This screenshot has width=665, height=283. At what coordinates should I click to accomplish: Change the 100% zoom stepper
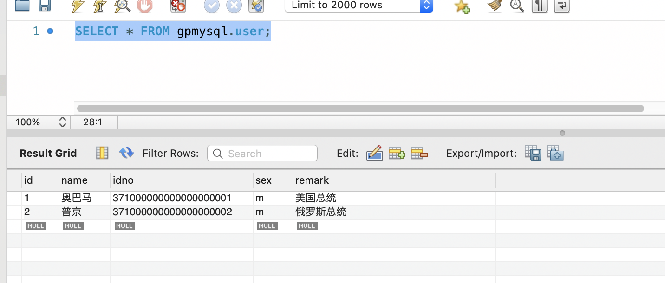63,122
